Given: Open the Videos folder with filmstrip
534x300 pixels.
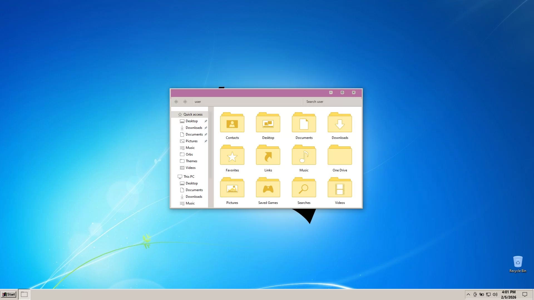Looking at the screenshot, I should [340, 188].
